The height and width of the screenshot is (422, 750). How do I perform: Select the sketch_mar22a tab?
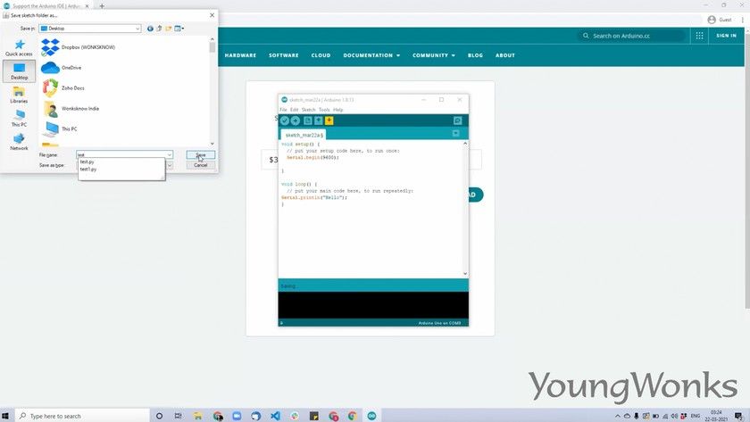pos(304,136)
